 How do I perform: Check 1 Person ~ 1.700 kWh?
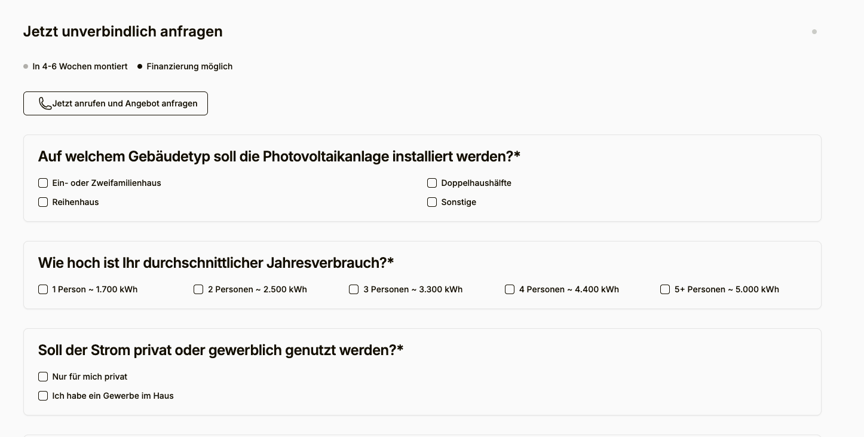[42, 289]
